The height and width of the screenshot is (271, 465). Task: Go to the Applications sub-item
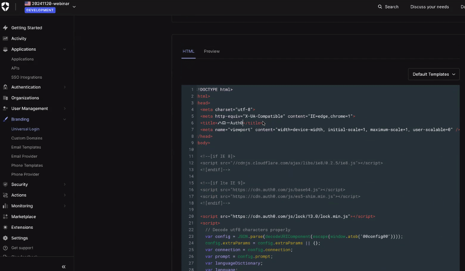click(22, 59)
